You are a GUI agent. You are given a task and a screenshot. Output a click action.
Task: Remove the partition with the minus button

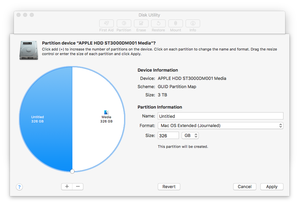click(78, 186)
